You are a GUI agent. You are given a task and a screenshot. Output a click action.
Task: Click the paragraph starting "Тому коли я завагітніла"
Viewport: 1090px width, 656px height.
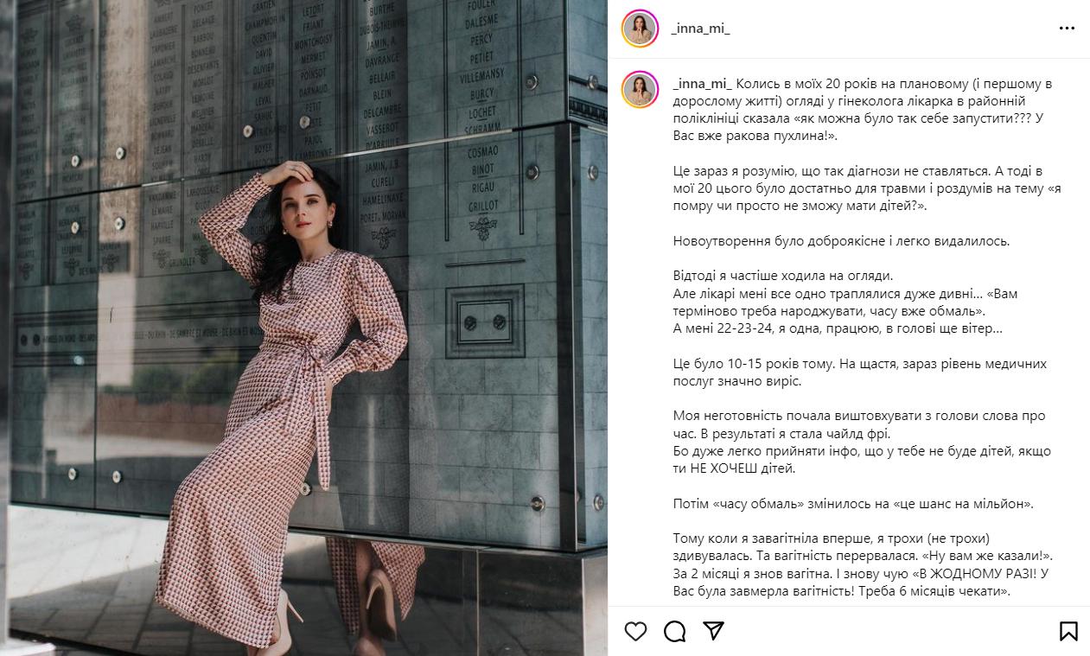coord(862,565)
